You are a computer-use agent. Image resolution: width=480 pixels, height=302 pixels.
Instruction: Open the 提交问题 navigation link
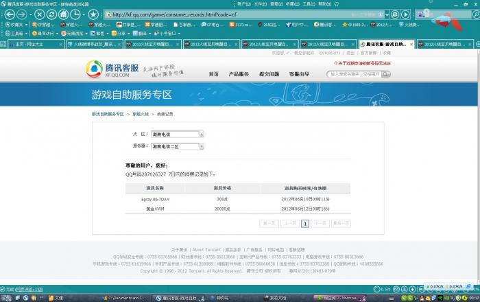[x=269, y=74]
